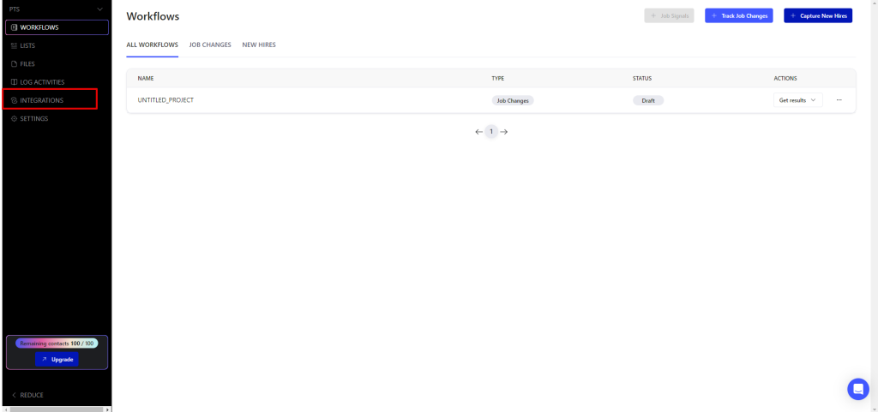Viewport: 878px width, 412px height.
Task: Collapse sidebar using Reduce
Action: click(x=27, y=395)
